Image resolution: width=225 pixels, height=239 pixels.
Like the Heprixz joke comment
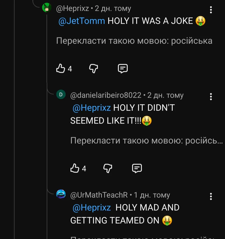point(61,68)
